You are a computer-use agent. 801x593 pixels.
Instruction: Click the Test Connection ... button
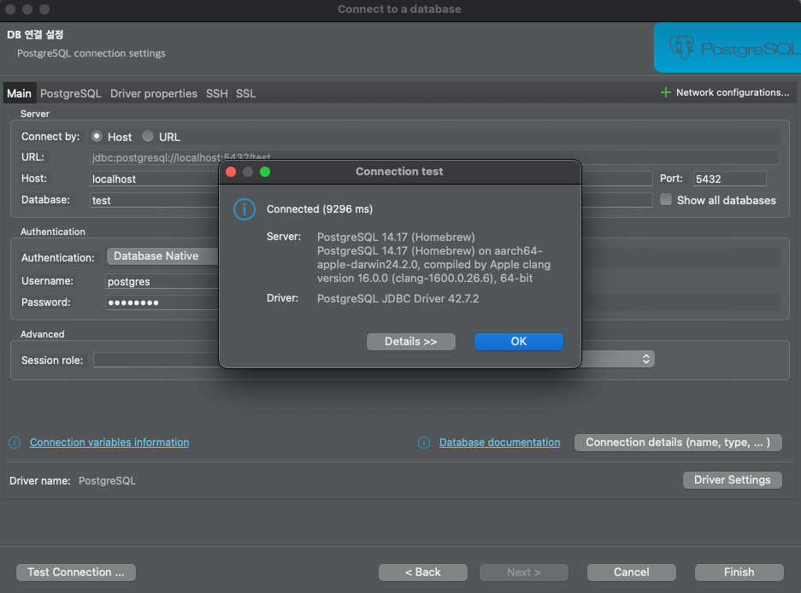click(75, 572)
